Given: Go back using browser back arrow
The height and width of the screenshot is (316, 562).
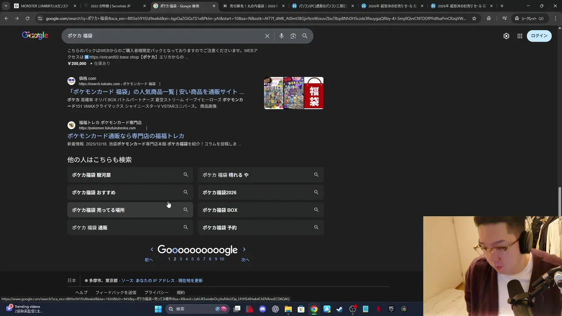Looking at the screenshot, I should click(6, 18).
